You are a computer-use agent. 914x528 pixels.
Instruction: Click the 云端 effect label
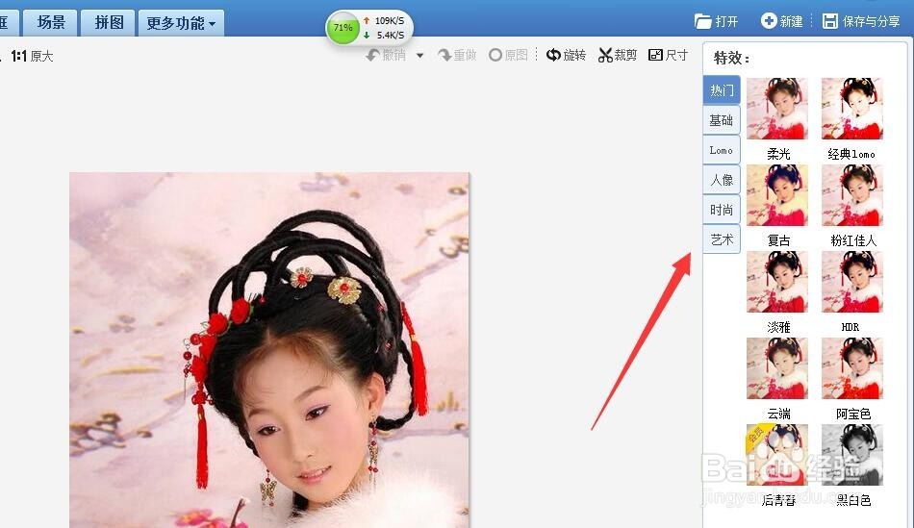[x=778, y=414]
